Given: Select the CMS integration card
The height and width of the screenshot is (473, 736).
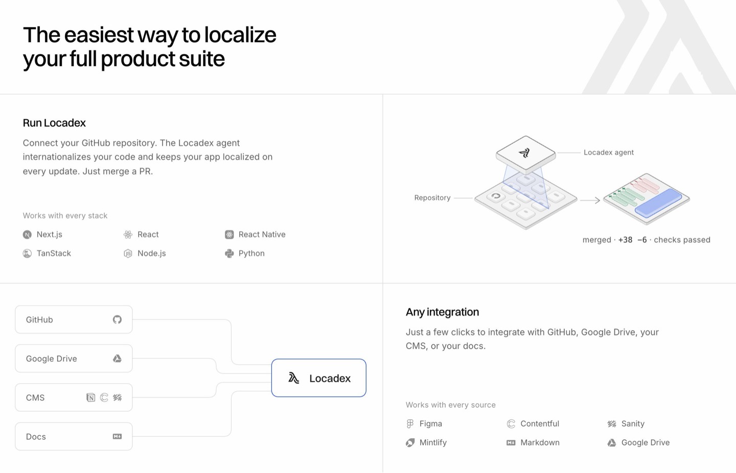Looking at the screenshot, I should [74, 397].
